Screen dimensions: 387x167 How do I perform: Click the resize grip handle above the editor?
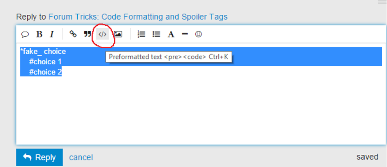[382, 2]
